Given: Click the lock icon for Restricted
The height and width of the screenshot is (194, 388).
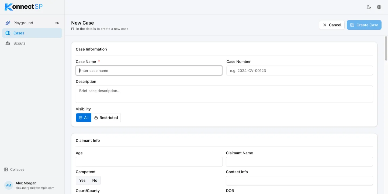Looking at the screenshot, I should click(96, 118).
